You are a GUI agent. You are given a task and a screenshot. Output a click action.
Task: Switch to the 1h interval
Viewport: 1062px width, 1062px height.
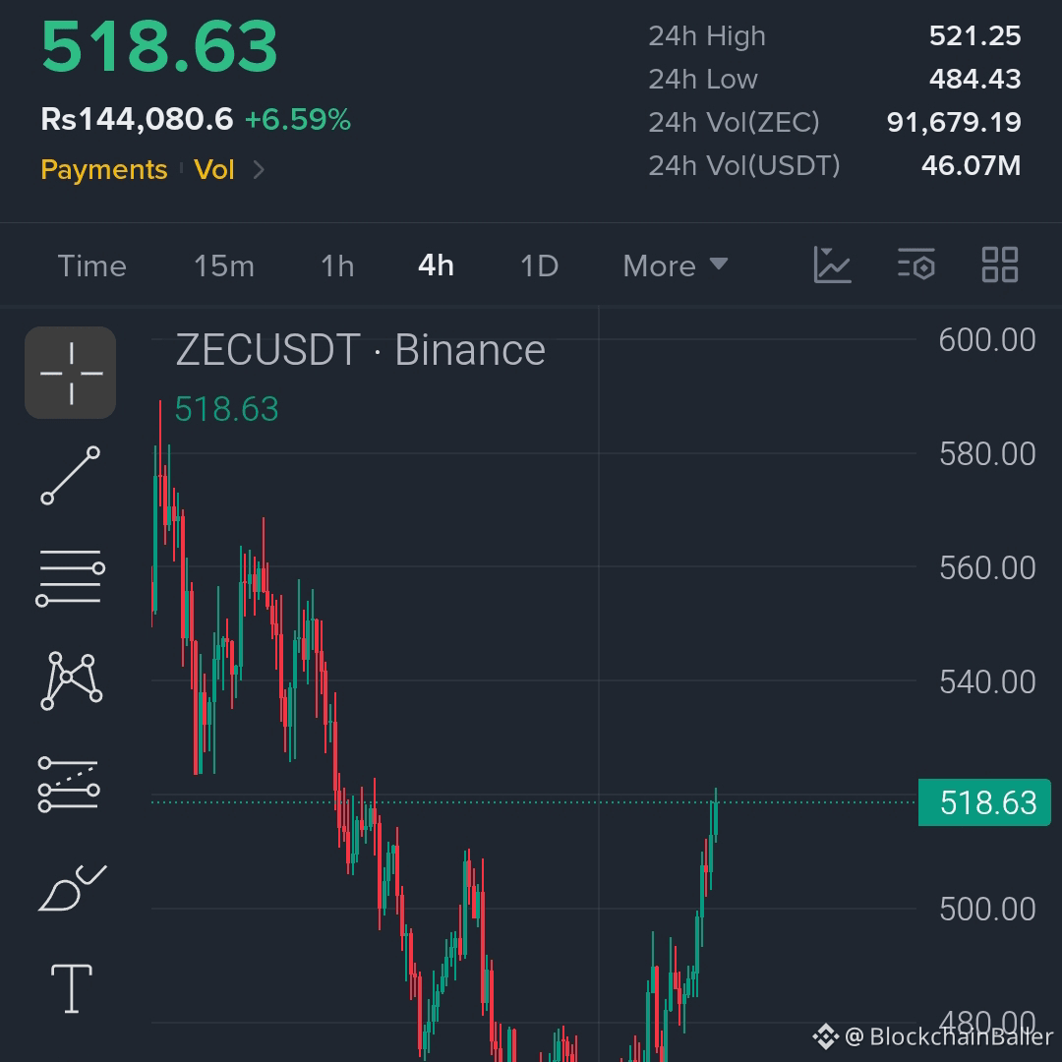(x=337, y=266)
